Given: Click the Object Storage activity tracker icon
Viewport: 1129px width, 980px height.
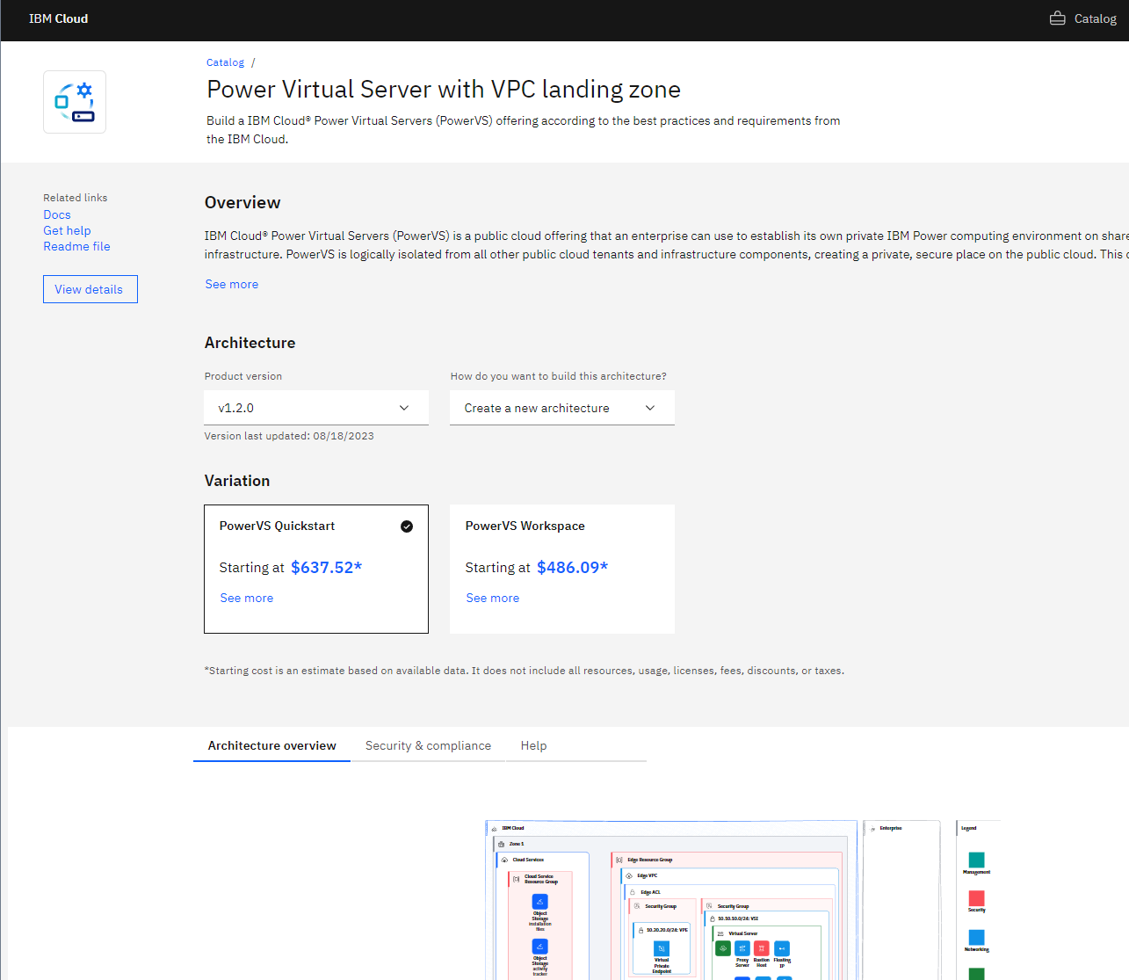Looking at the screenshot, I should coord(540,947).
